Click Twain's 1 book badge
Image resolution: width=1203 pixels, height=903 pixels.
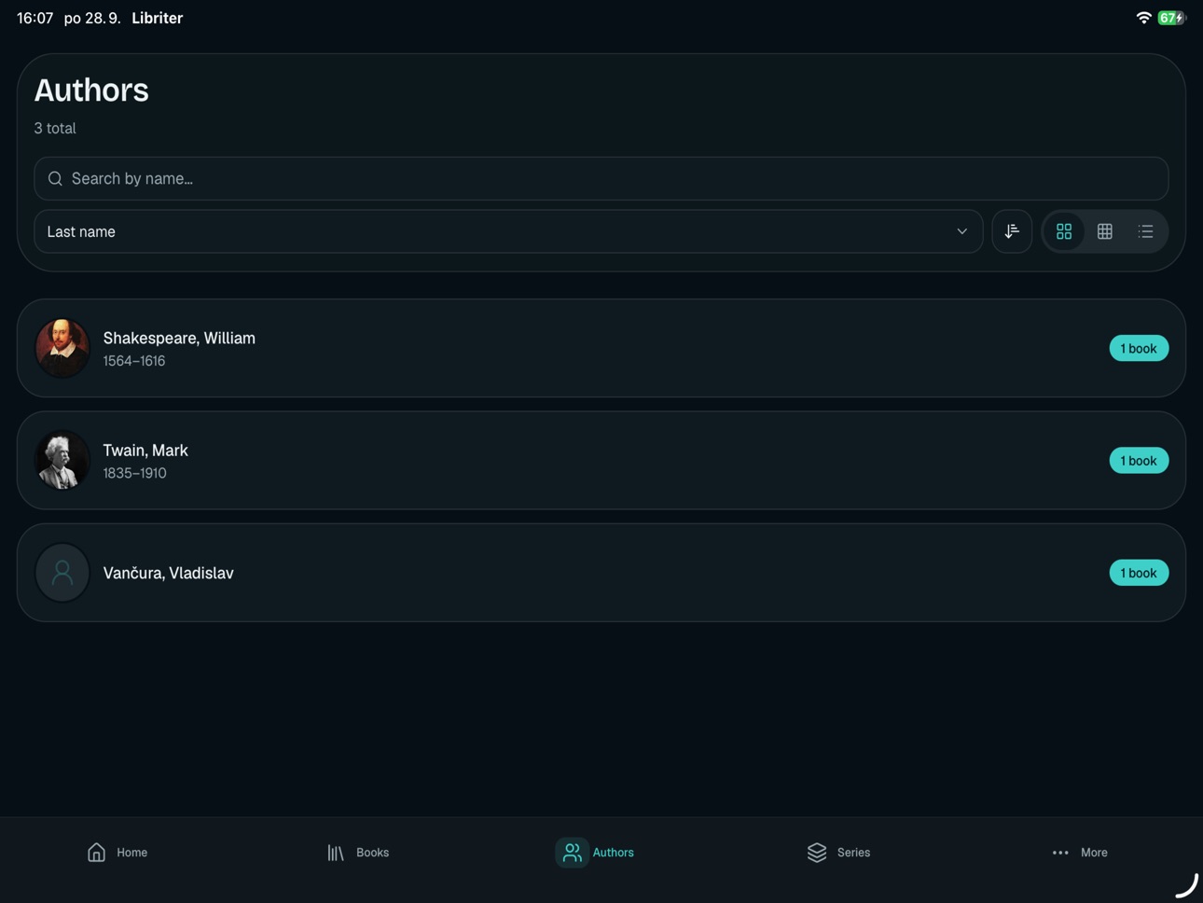point(1139,461)
